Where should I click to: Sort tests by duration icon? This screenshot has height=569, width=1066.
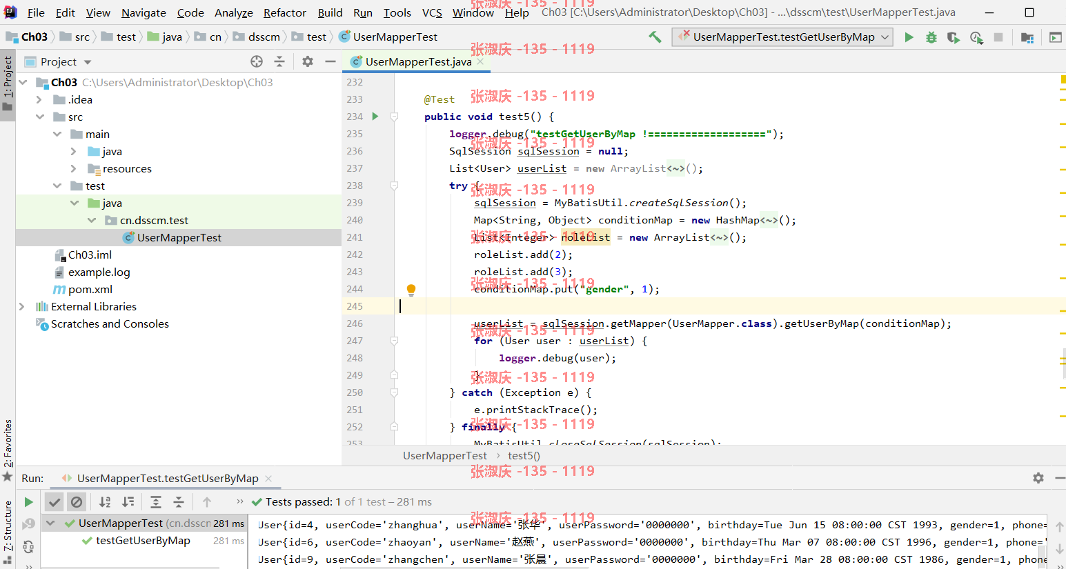point(128,502)
